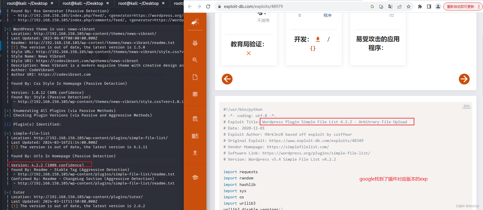Click the Software Link wordpress.org plugin URL
This screenshot has width=483, height=210.
pyautogui.click(x=316, y=153)
